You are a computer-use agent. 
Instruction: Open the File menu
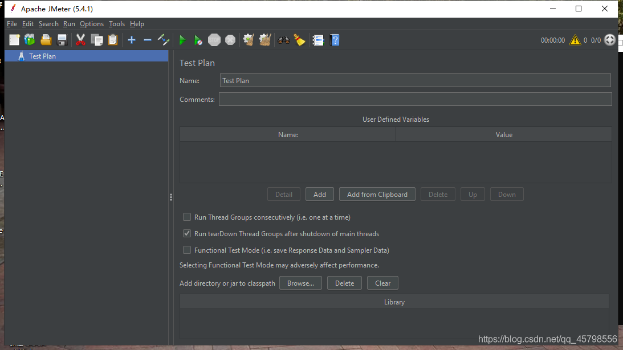pos(12,24)
